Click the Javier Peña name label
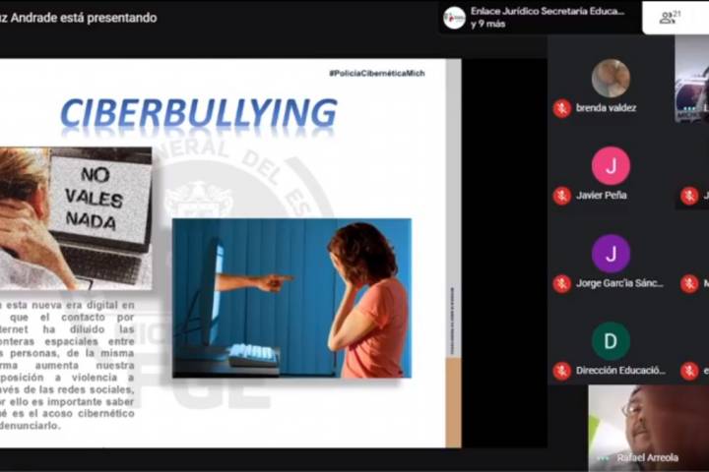 coord(602,196)
